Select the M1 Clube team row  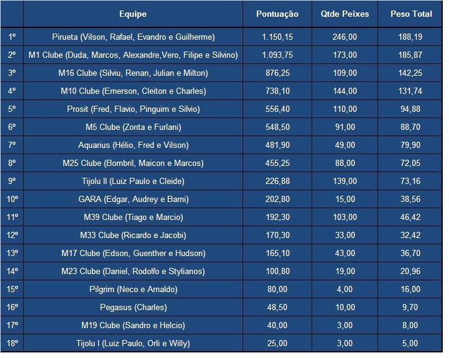click(133, 55)
